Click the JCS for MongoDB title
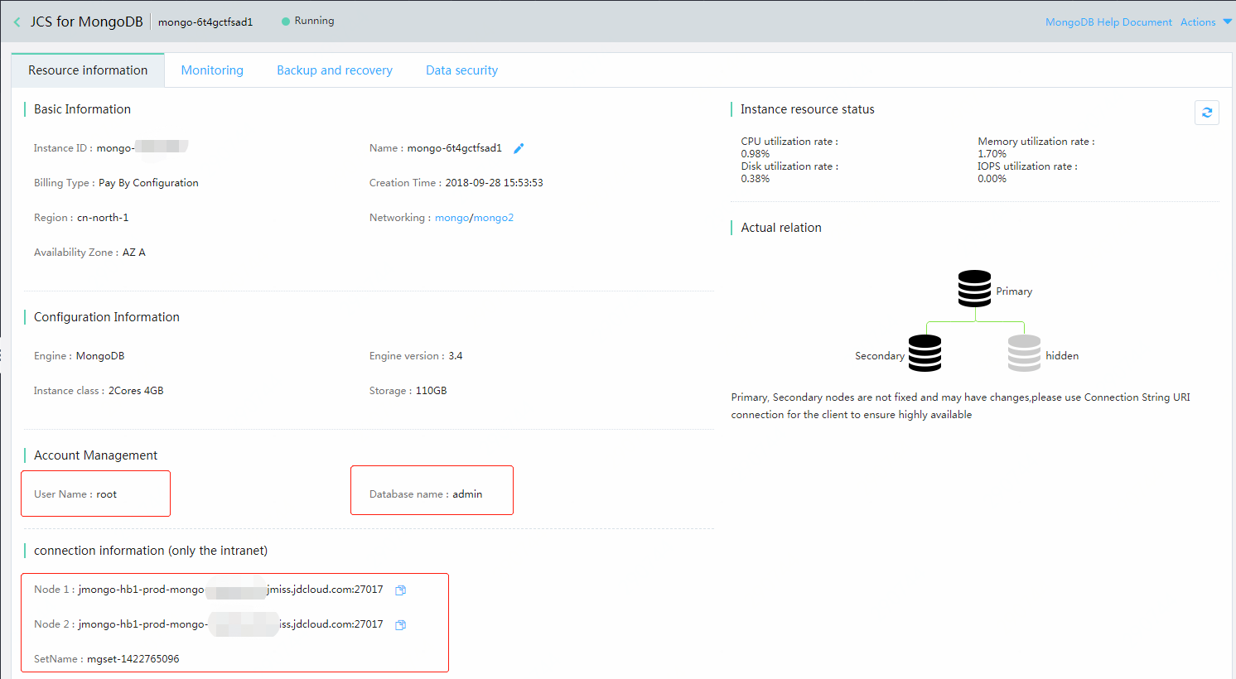Image resolution: width=1236 pixels, height=679 pixels. pos(87,22)
